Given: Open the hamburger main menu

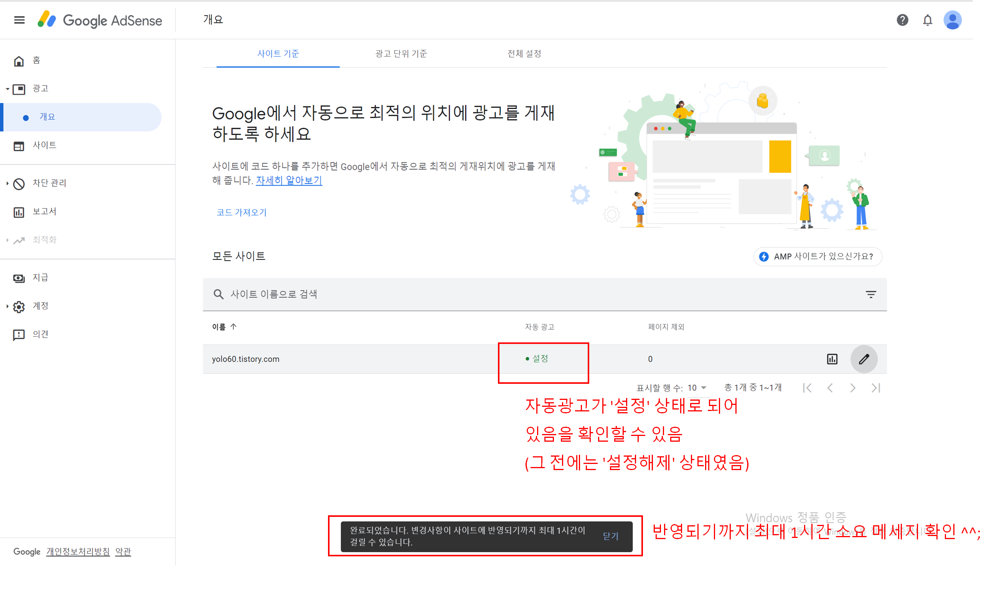Looking at the screenshot, I should click(19, 20).
